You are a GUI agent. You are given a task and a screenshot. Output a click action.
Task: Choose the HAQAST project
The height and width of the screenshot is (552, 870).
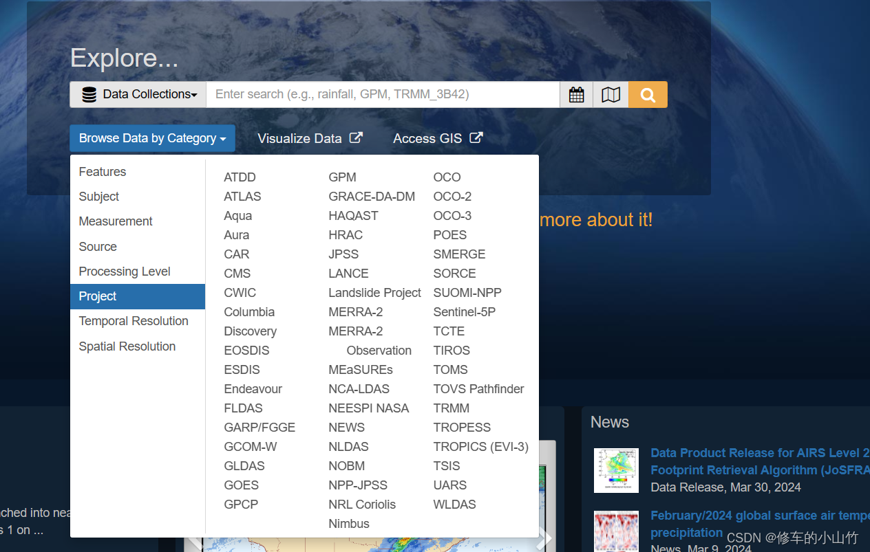point(353,216)
